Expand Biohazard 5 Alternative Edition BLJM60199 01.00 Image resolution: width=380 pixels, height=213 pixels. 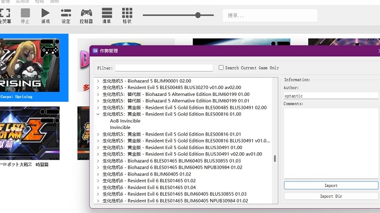[x=98, y=94]
